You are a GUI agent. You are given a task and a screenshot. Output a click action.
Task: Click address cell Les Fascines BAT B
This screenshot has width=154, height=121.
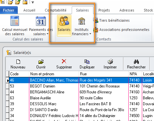tap(104, 104)
